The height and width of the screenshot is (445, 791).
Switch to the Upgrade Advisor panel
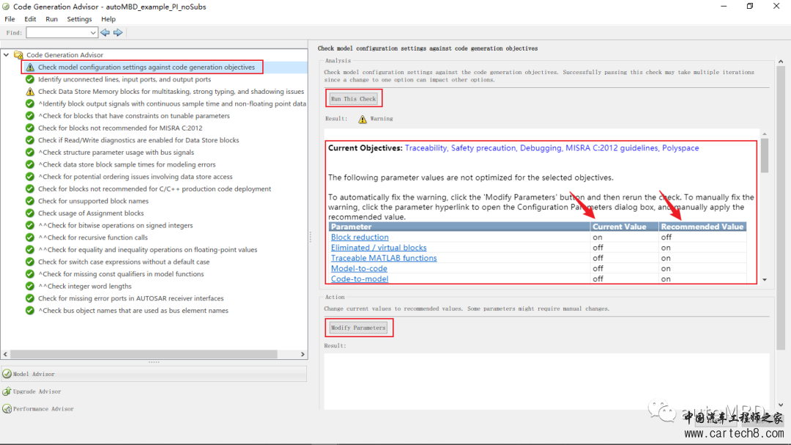click(37, 391)
